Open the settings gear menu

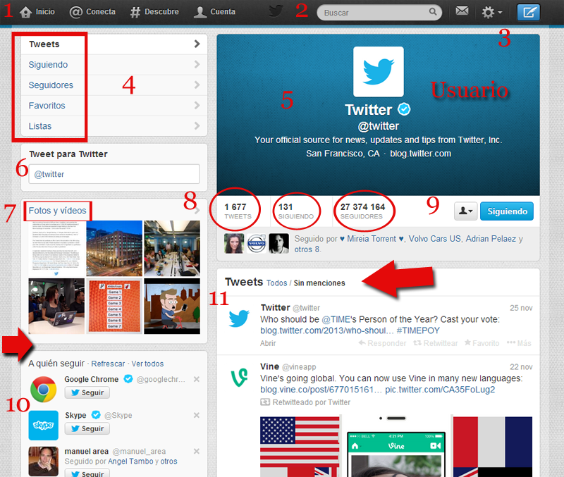coord(491,13)
